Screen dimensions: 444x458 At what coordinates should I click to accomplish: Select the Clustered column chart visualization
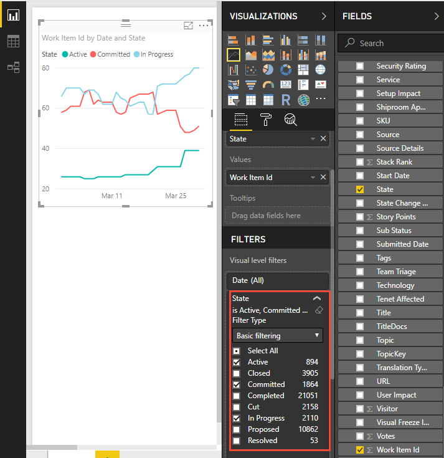point(285,40)
